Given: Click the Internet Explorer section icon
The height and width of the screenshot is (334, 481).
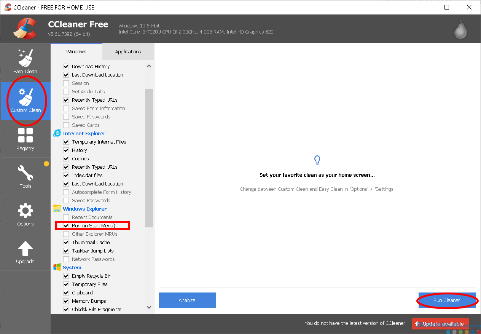Looking at the screenshot, I should (x=57, y=133).
